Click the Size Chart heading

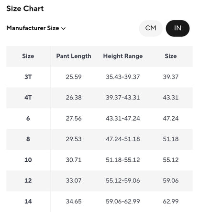pyautogui.click(x=25, y=9)
